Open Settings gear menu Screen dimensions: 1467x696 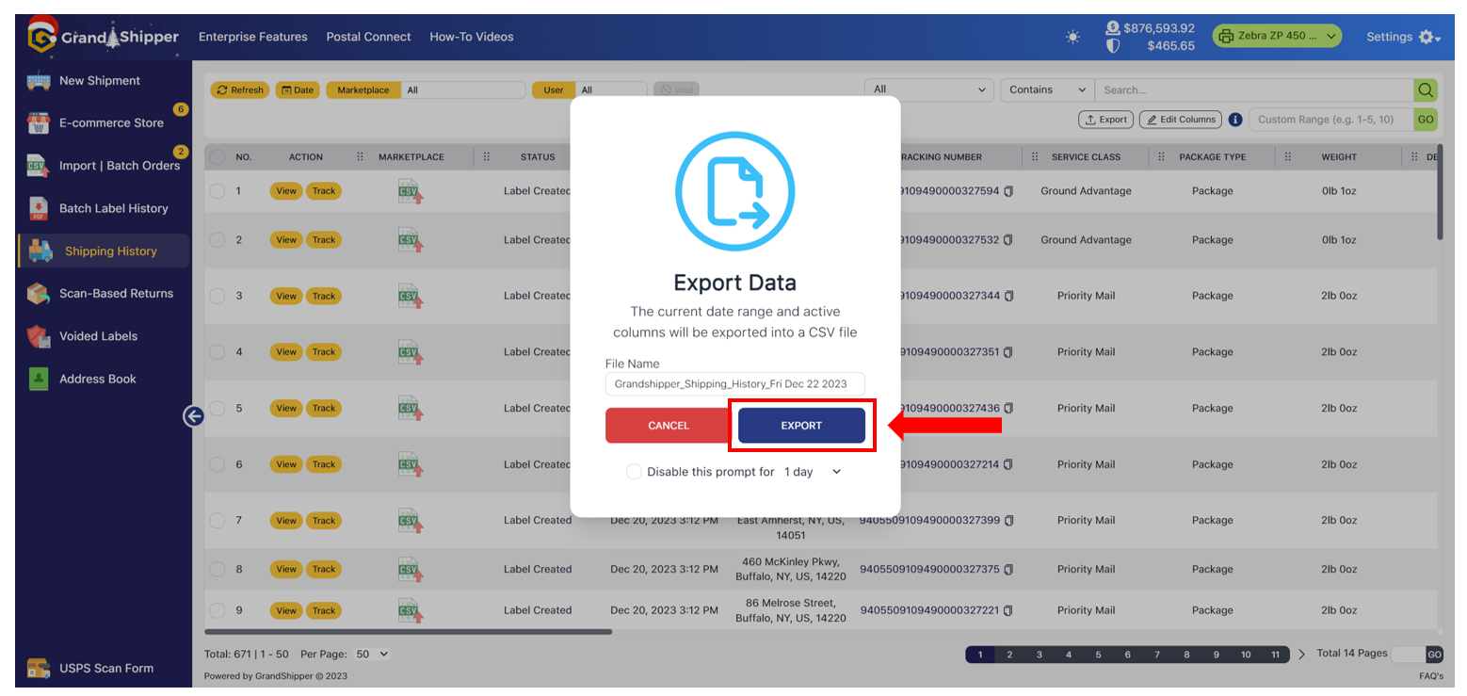(1404, 37)
